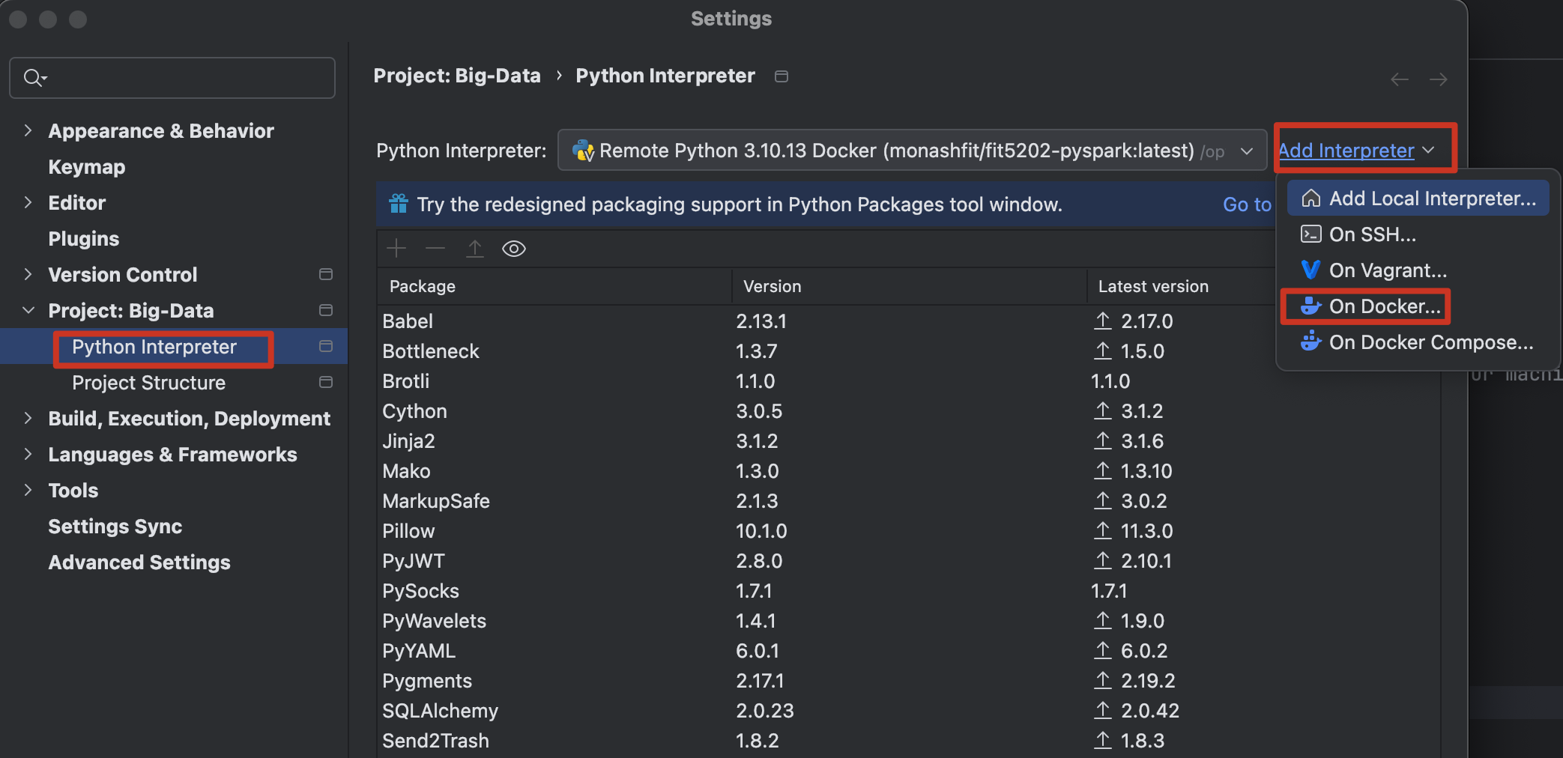
Task: Focus the settings search field
Action: point(172,77)
